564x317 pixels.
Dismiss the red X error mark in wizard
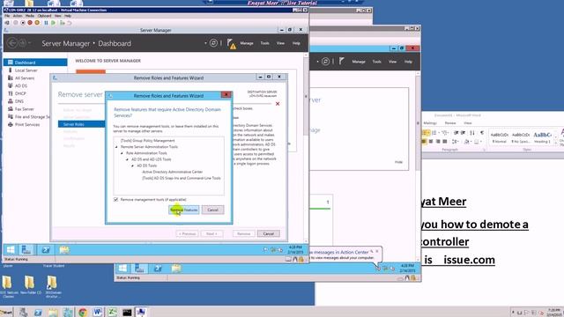point(278,104)
